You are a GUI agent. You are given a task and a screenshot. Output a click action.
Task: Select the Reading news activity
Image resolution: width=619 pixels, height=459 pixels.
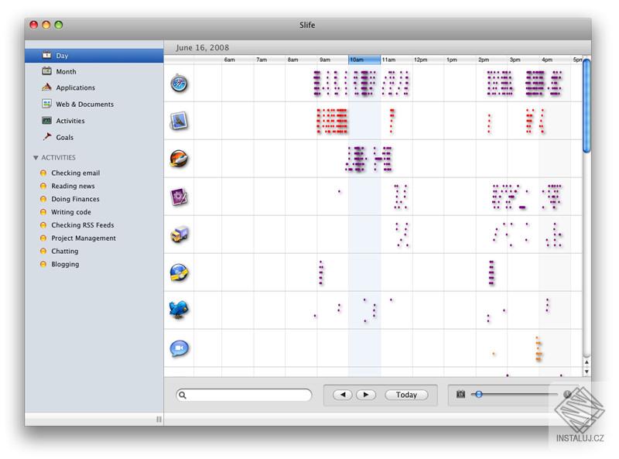coord(73,186)
